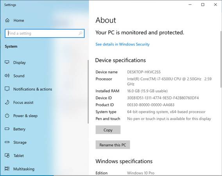Click the Focus assist moon icon
The height and width of the screenshot is (176, 222).
[7, 102]
